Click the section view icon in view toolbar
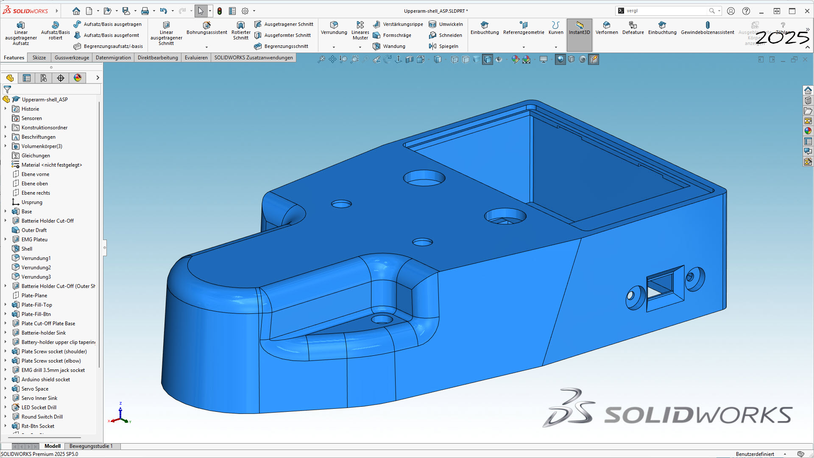Image resolution: width=814 pixels, height=458 pixels. point(410,59)
